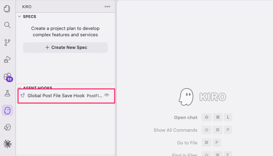
Task: Click the KIRO ghost logo in editor area
Action: click(186, 97)
